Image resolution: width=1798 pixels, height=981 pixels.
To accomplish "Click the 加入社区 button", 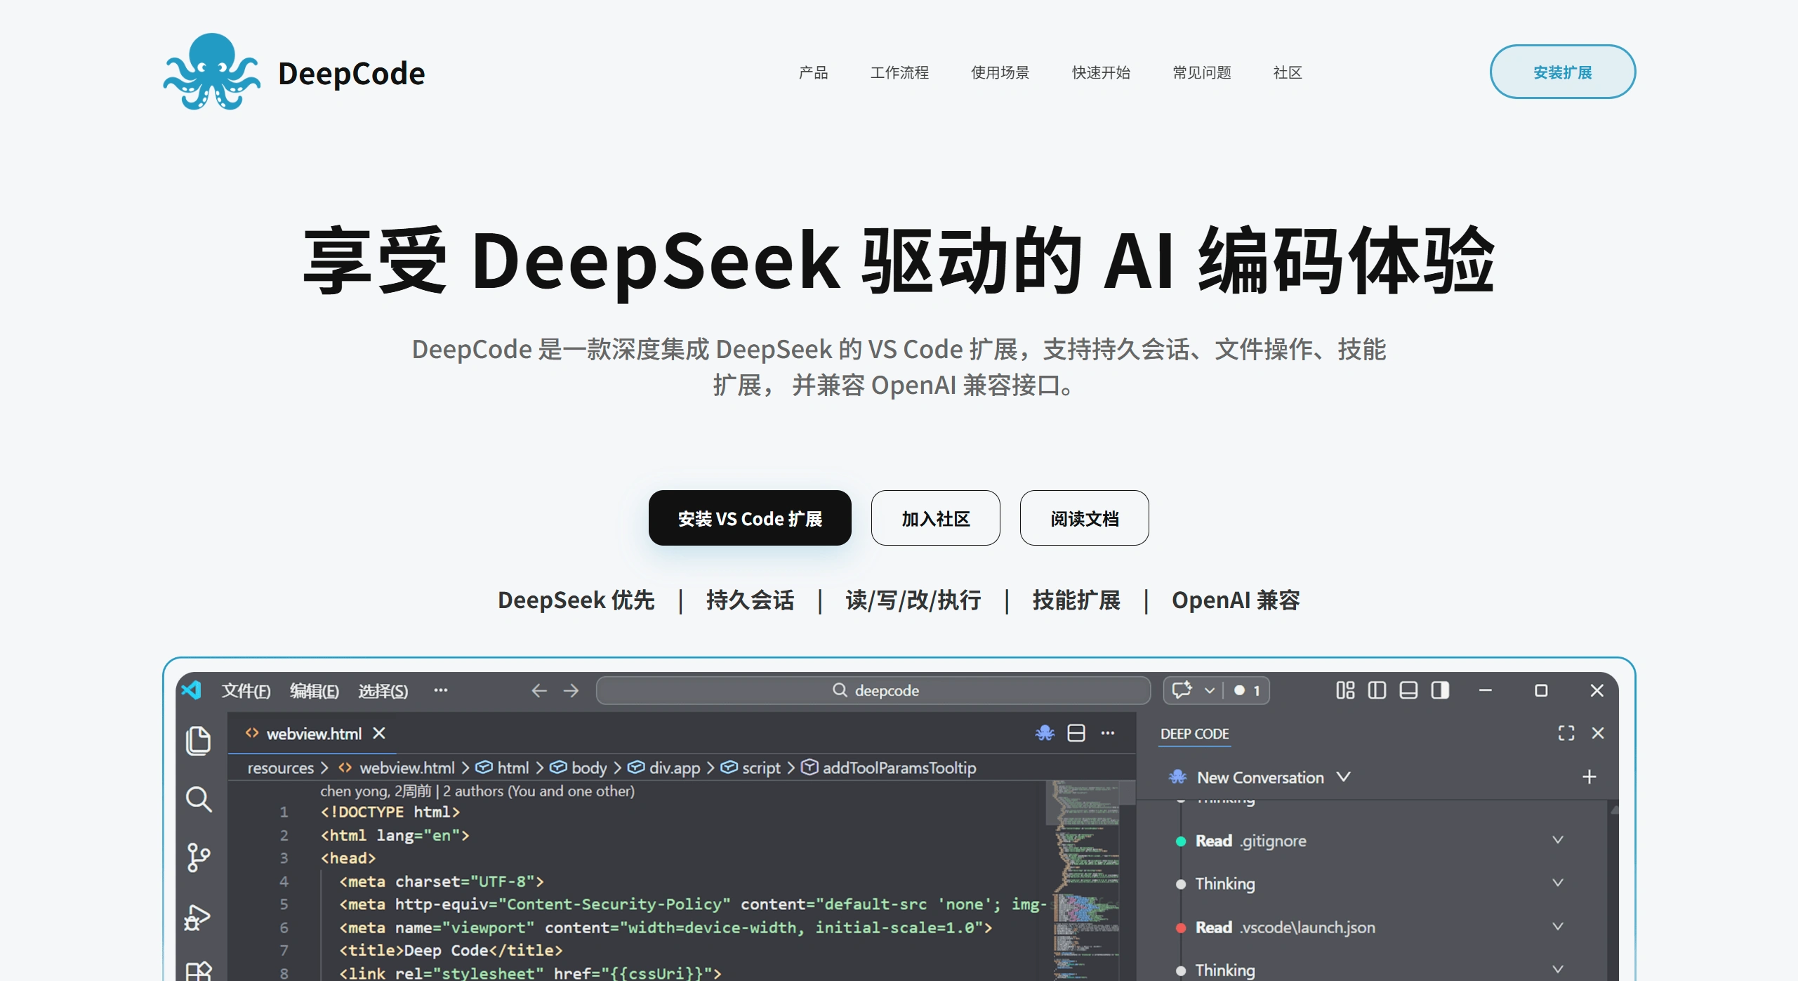I will pyautogui.click(x=935, y=518).
